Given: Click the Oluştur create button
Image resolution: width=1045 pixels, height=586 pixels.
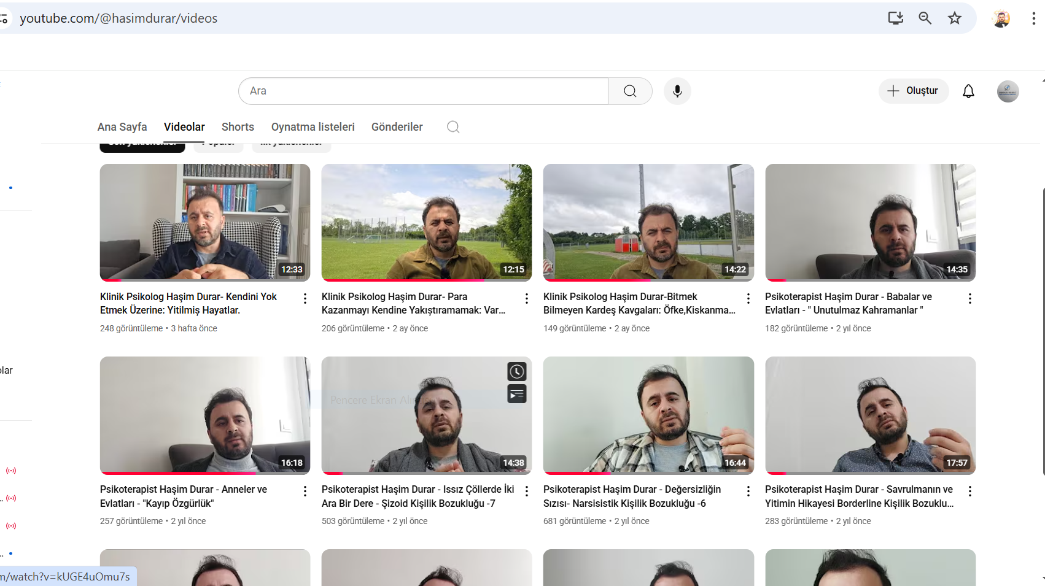Looking at the screenshot, I should coord(913,91).
